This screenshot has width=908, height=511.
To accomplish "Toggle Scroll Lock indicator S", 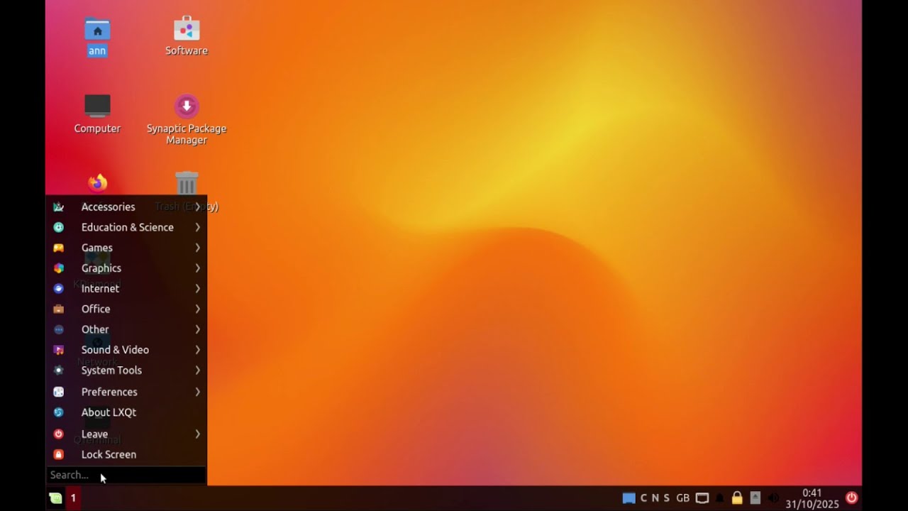I will tap(666, 498).
